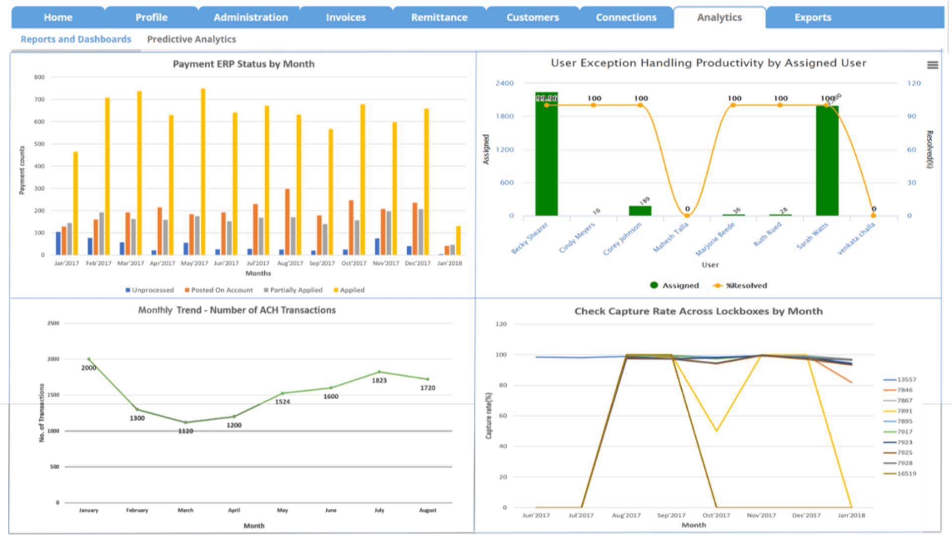
Task: Open the chart hamburger context menu
Action: point(932,65)
